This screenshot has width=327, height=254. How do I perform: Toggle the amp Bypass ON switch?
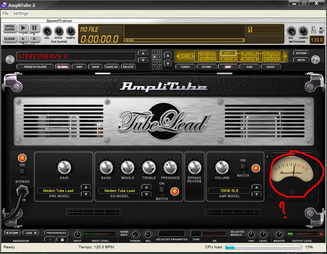[x=22, y=172]
